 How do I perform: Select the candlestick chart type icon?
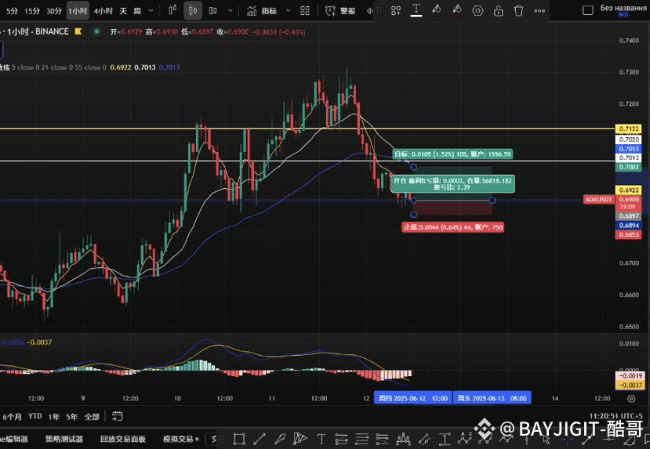click(x=172, y=10)
